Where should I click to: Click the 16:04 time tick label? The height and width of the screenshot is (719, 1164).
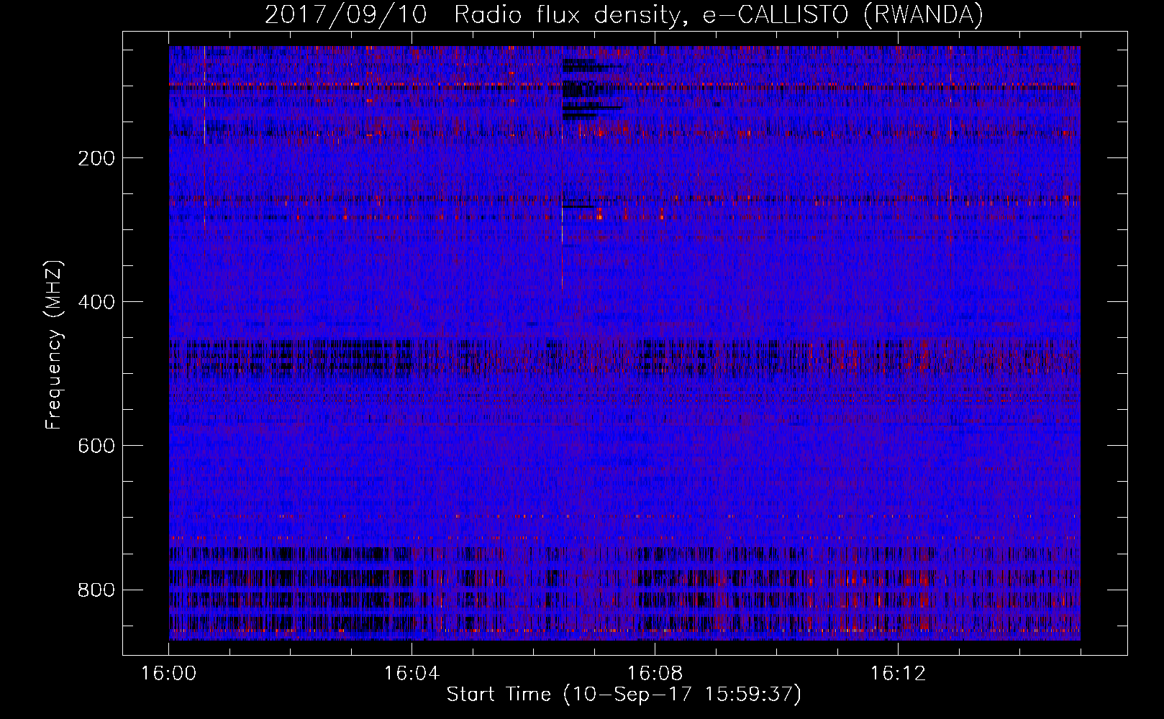click(x=412, y=674)
